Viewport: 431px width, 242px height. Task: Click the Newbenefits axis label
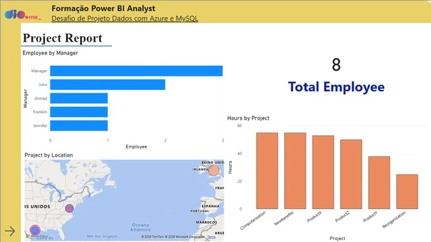(284, 218)
